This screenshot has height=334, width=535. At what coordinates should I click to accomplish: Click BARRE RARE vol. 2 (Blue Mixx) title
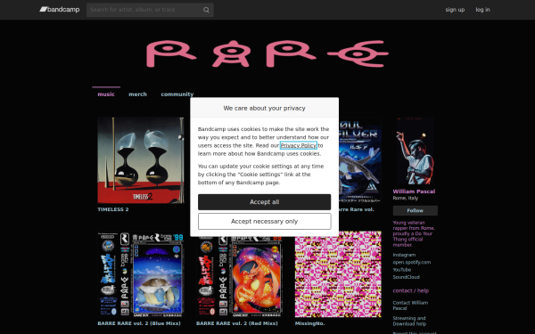pyautogui.click(x=139, y=323)
